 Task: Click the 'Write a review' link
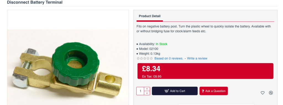(x=197, y=59)
